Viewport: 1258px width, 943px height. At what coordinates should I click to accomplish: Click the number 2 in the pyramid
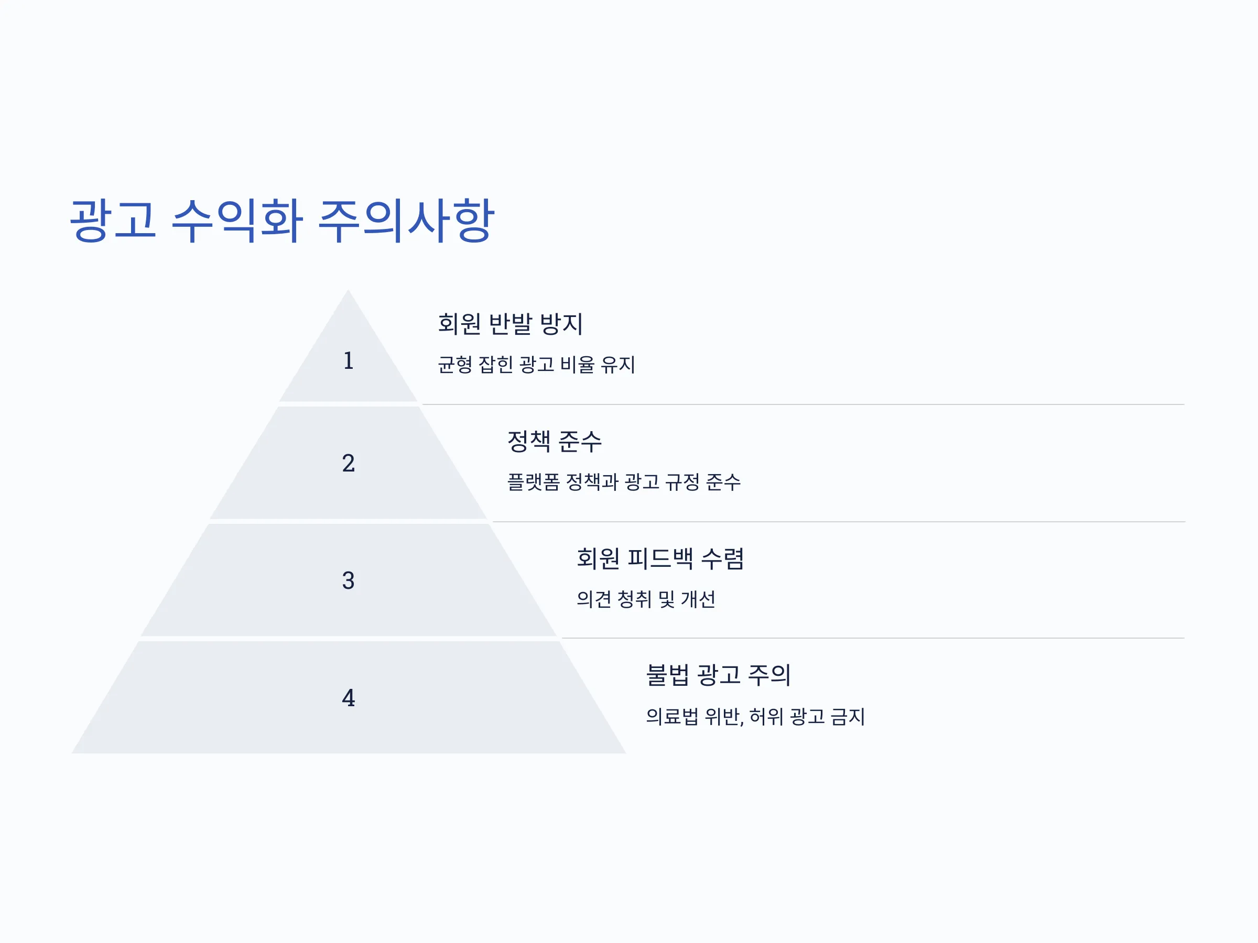click(348, 463)
